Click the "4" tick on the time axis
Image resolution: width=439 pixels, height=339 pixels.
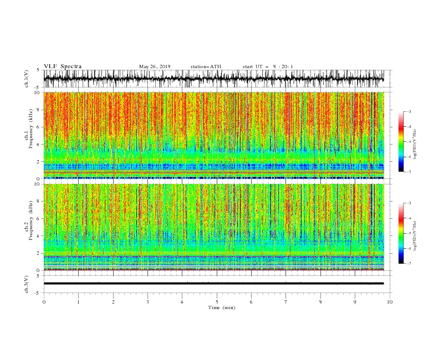[x=182, y=302]
